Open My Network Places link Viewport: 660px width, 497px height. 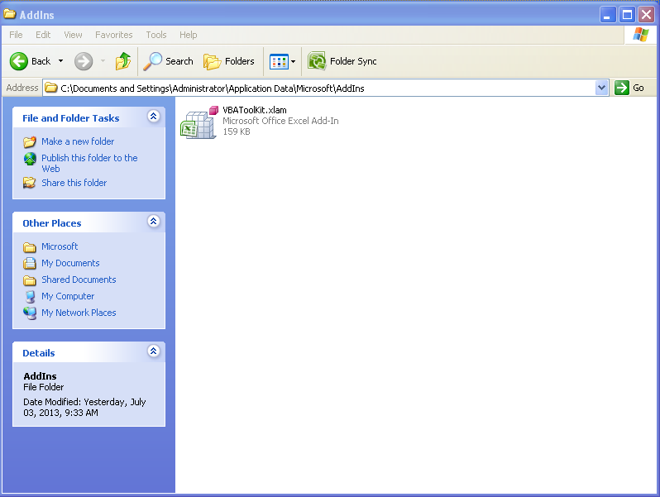click(x=79, y=313)
